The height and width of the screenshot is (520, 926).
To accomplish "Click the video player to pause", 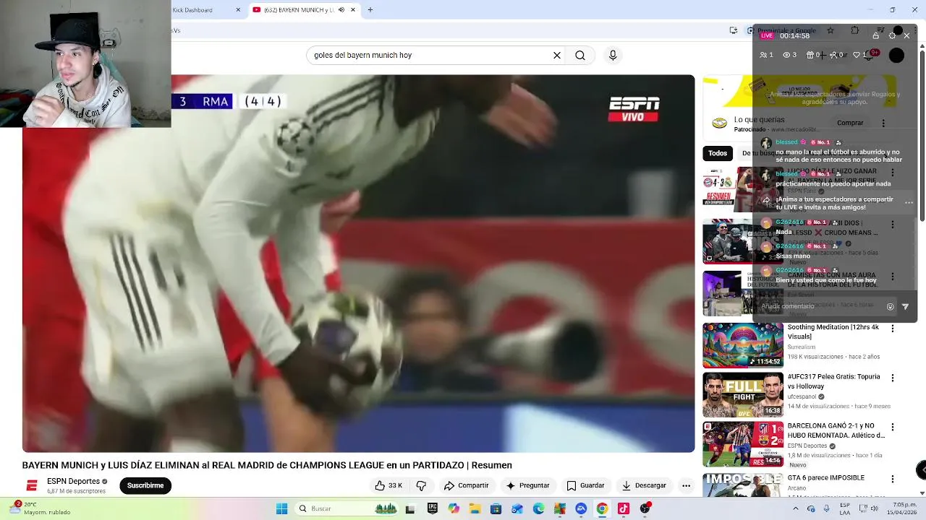I will click(x=359, y=264).
